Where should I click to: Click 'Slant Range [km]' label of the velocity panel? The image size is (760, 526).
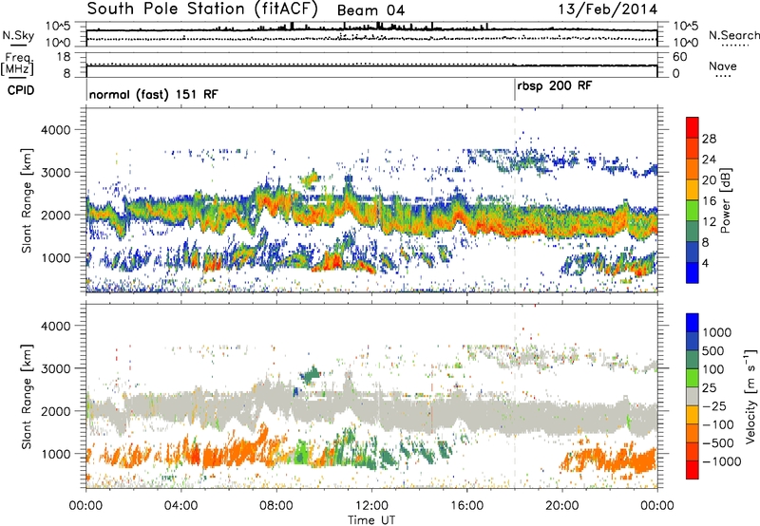point(27,396)
